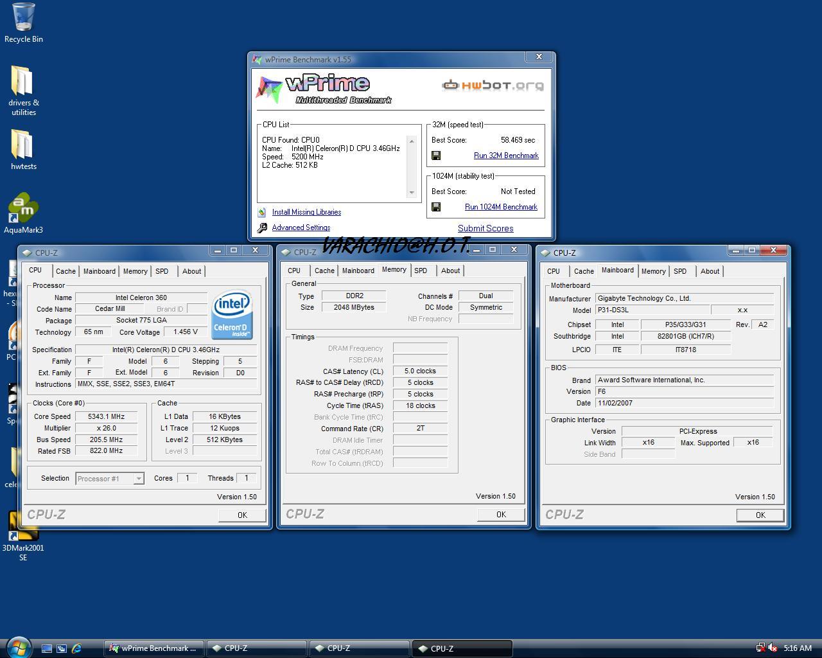822x658 pixels.
Task: Run the 32M Benchmark
Action: coord(506,156)
